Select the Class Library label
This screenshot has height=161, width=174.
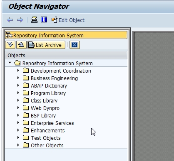click(44, 101)
